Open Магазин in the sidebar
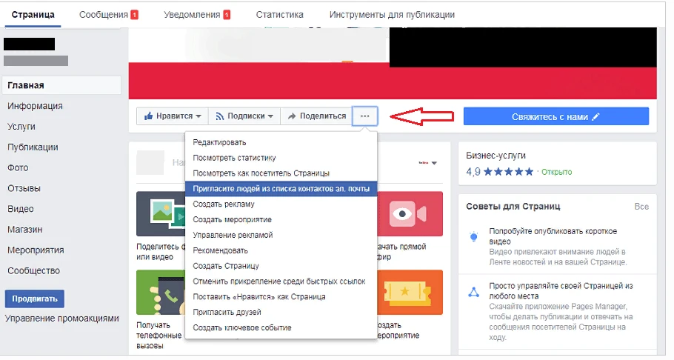The width and height of the screenshot is (674, 360). (24, 230)
